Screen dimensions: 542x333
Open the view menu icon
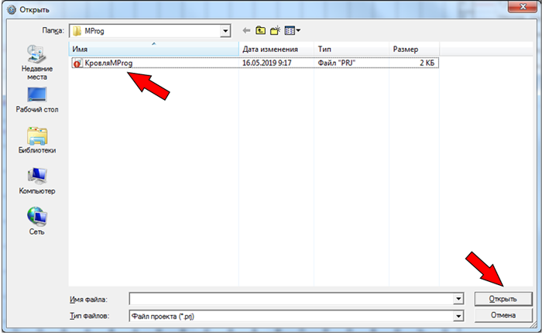(x=293, y=31)
